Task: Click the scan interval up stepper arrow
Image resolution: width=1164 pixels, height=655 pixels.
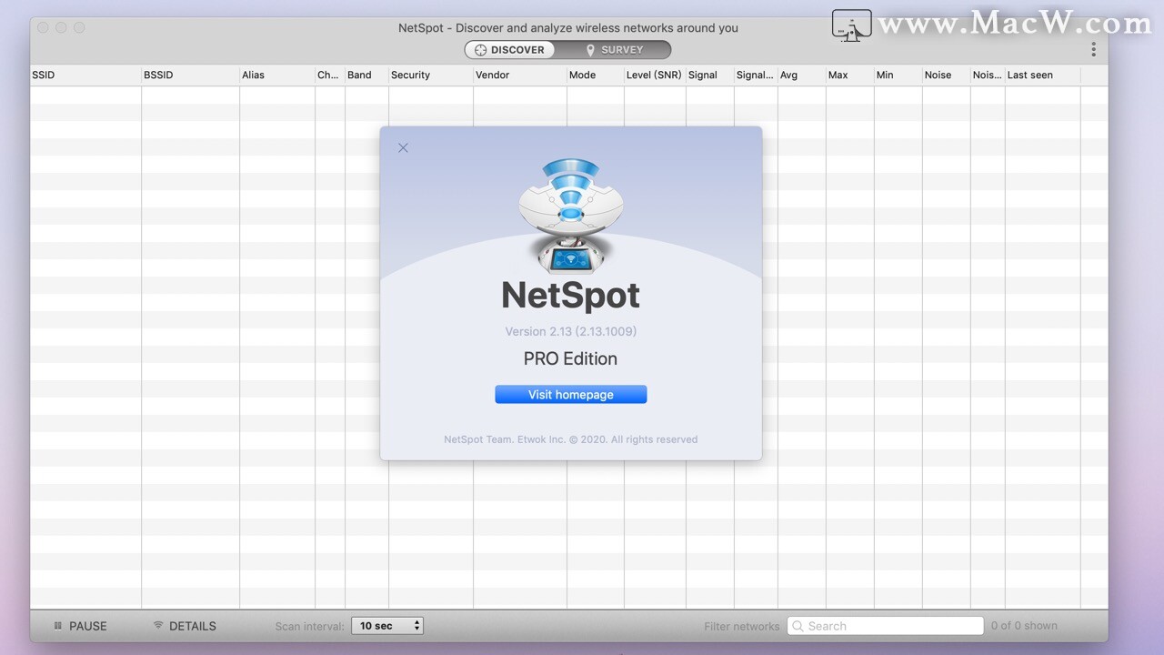Action: pos(416,621)
